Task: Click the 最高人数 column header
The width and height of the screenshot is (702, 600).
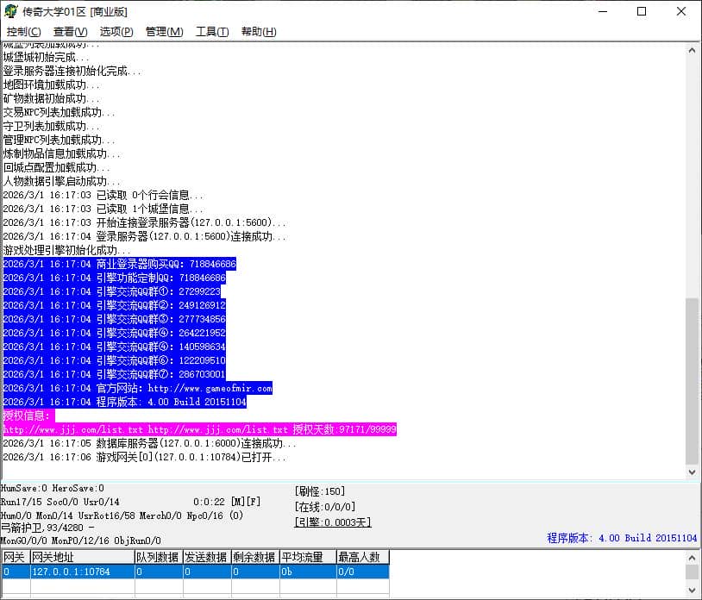Action: click(x=362, y=557)
